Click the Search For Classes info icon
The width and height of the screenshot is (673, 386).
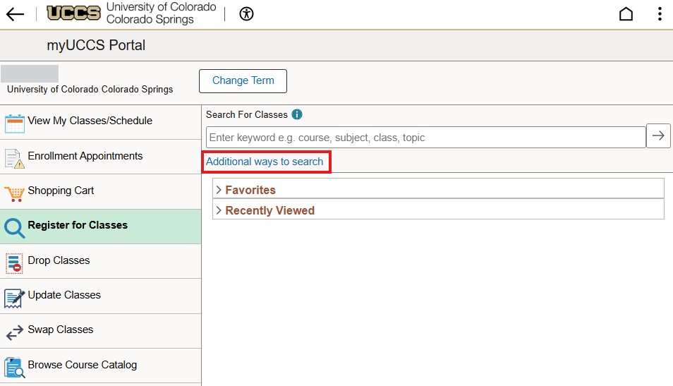pos(297,114)
